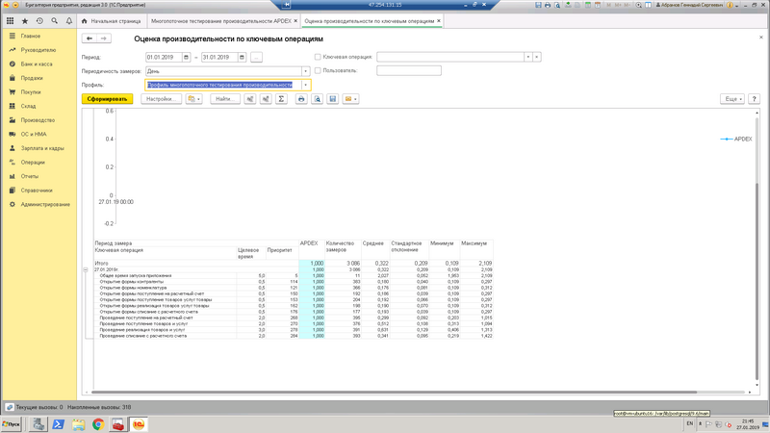Click the title bar zoom icon
Viewport: 770px width, 433px height.
click(638, 5)
